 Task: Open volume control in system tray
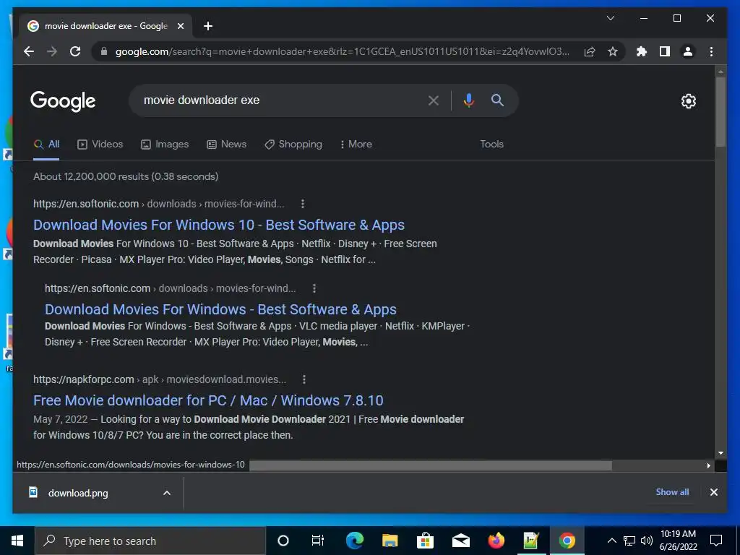[647, 541]
